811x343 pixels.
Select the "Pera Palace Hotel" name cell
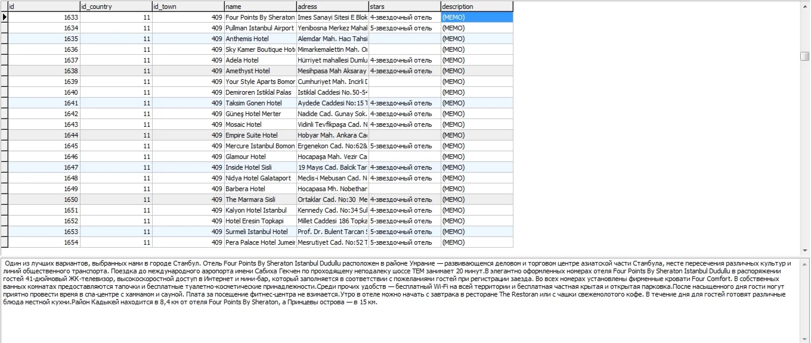[x=260, y=242]
